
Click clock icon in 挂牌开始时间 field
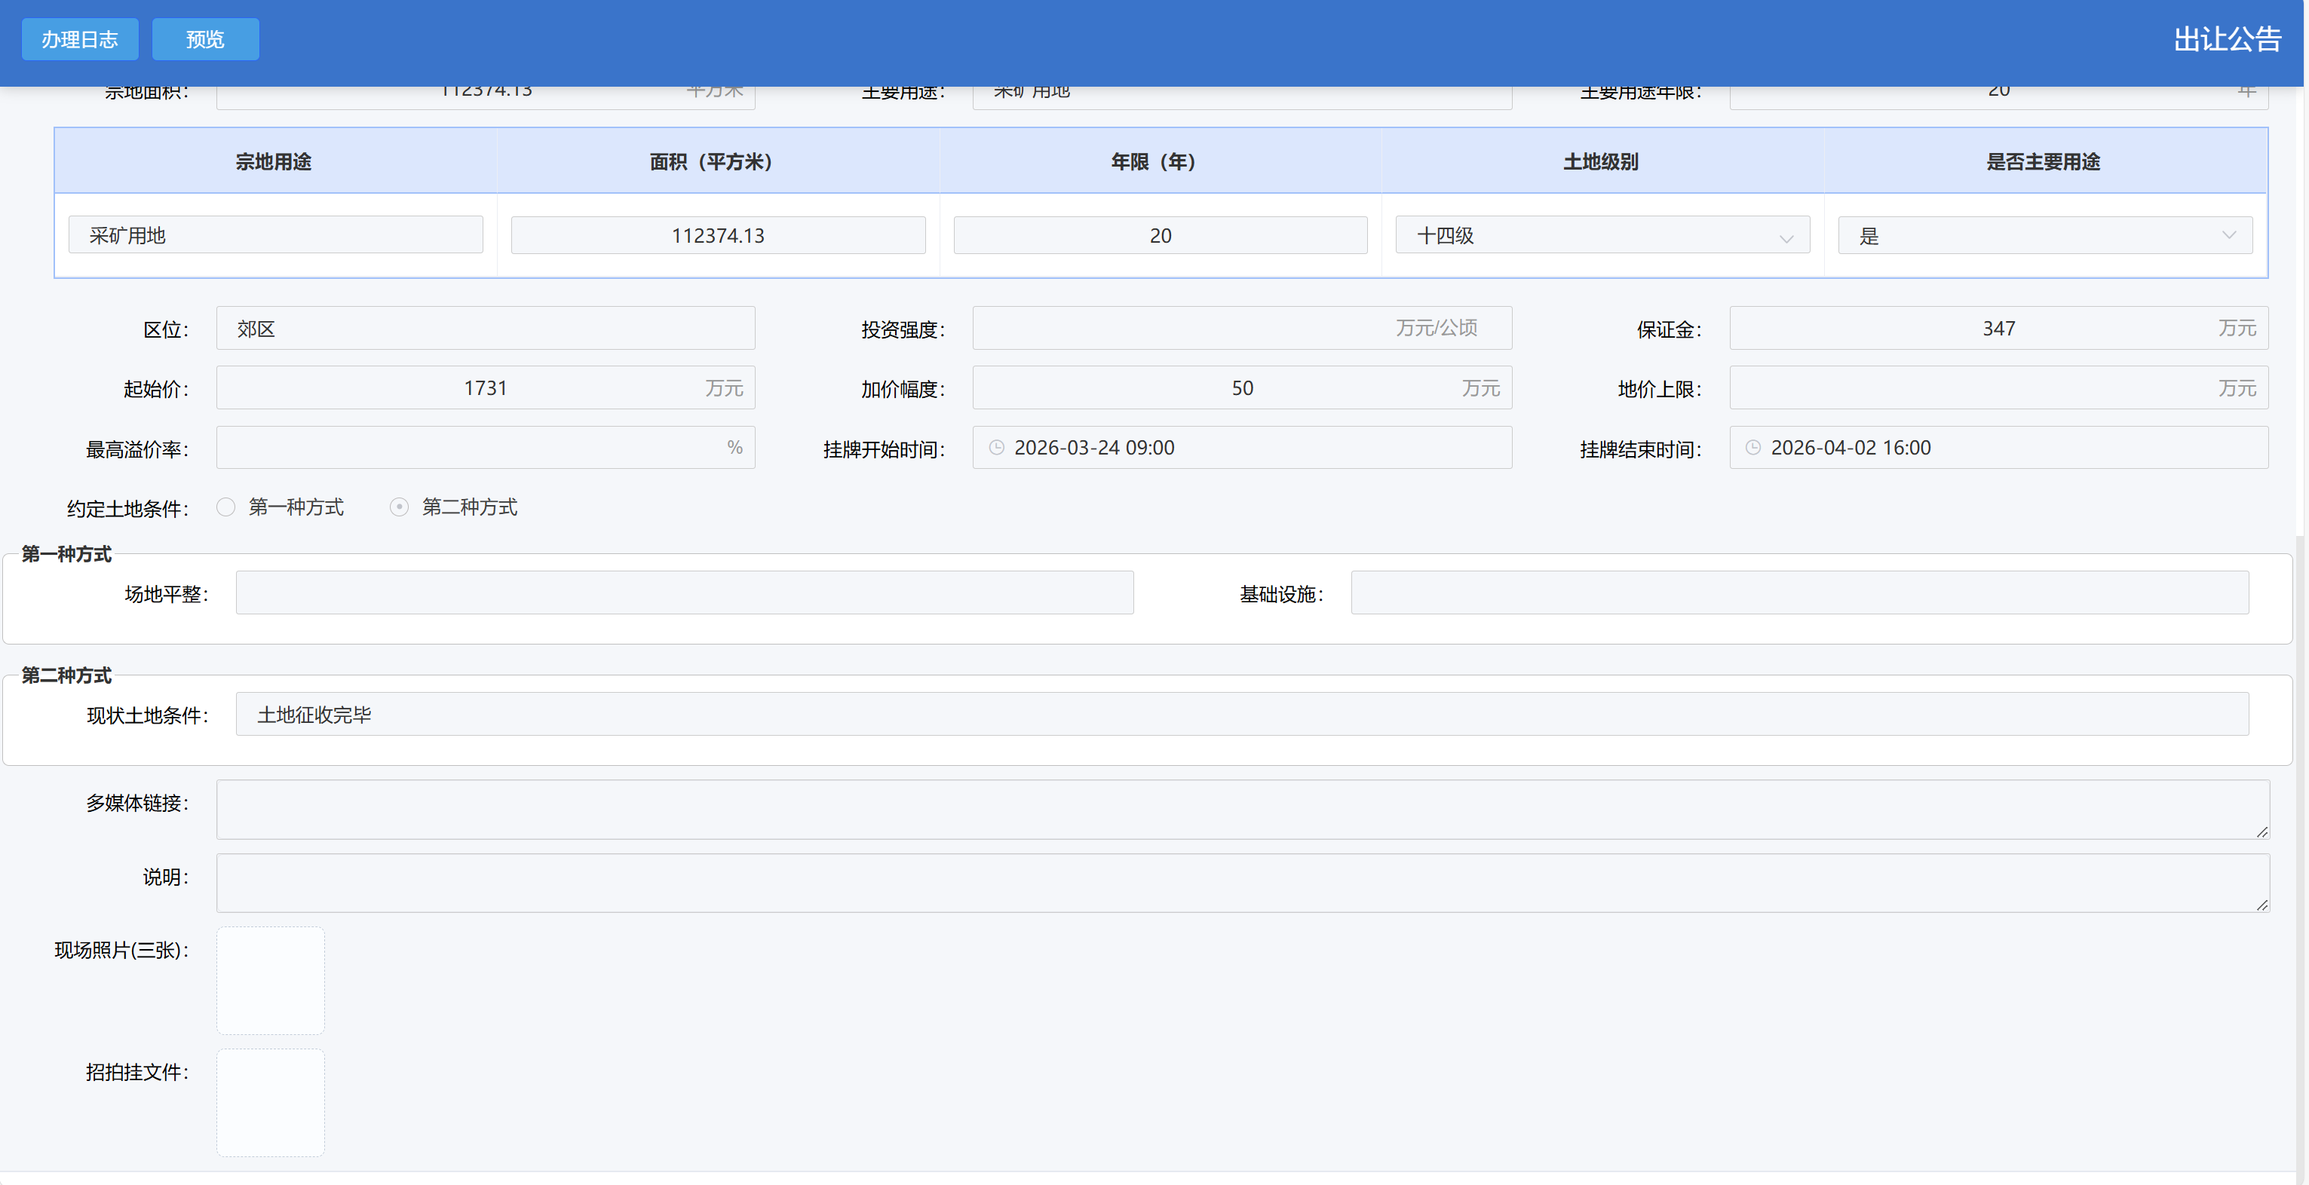click(x=996, y=447)
